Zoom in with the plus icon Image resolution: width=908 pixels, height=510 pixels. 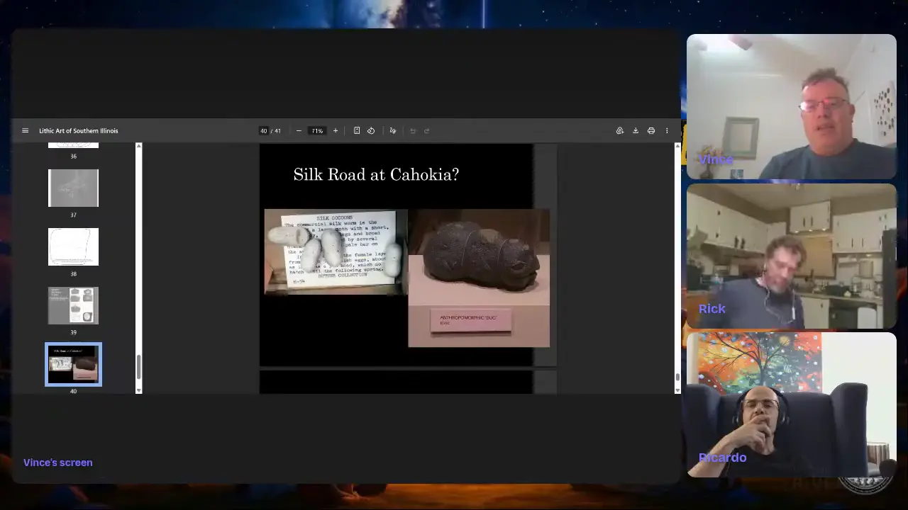[336, 130]
